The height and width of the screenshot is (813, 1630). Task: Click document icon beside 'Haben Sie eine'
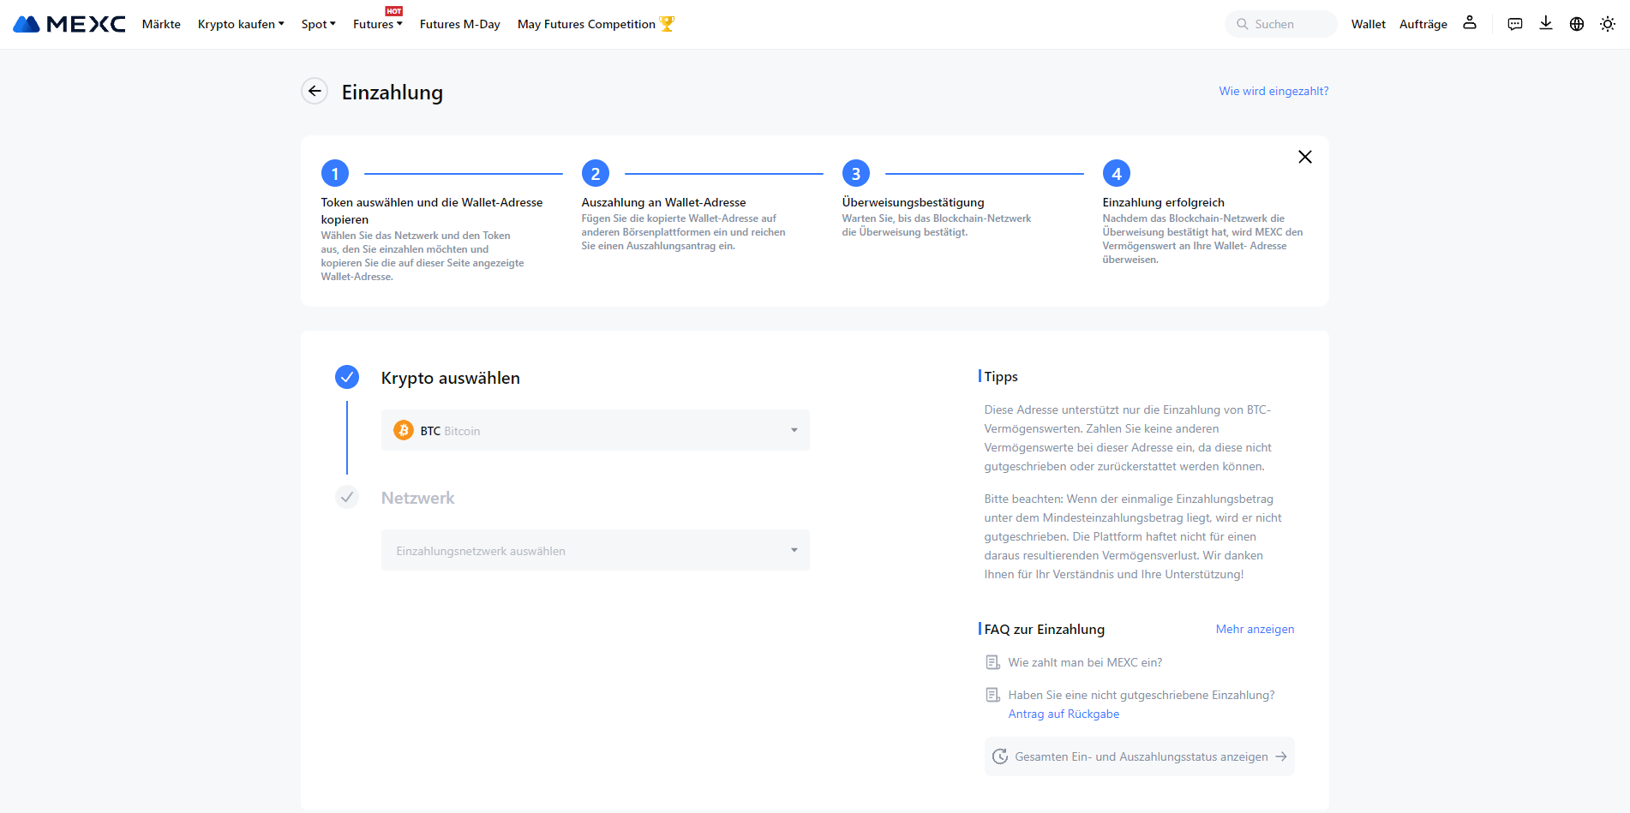click(x=993, y=695)
